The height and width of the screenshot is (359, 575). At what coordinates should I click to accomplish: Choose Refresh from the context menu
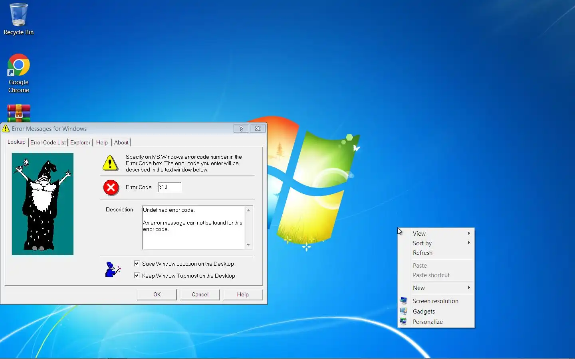436,253
